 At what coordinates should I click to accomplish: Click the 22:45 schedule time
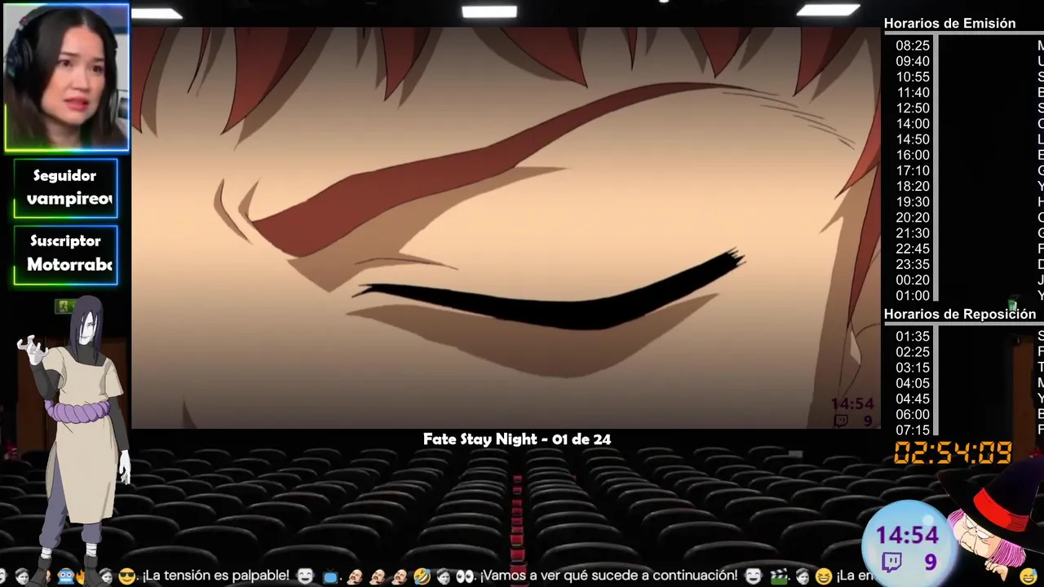pyautogui.click(x=913, y=249)
